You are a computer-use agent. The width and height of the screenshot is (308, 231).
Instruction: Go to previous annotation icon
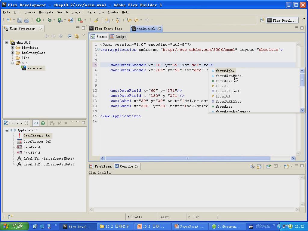[x=118, y=20]
